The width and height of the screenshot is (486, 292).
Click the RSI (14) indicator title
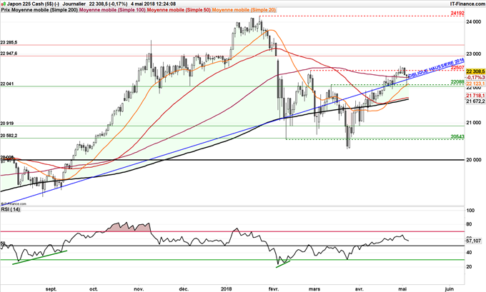pos(11,210)
